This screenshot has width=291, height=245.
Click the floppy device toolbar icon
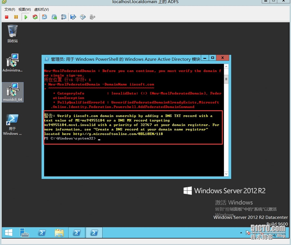(x=73, y=17)
